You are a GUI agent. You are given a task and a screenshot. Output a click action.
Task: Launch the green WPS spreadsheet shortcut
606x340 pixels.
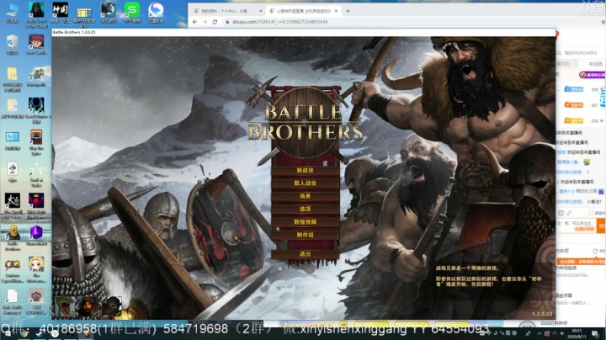[x=132, y=13]
